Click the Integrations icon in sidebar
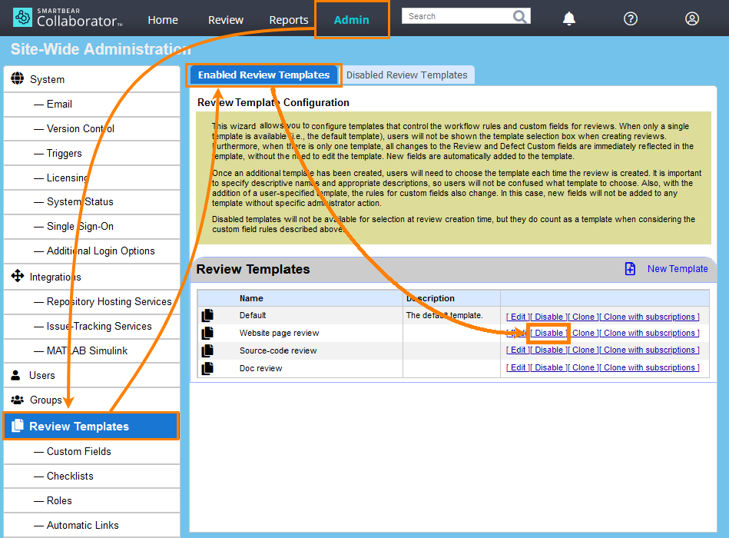The width and height of the screenshot is (729, 538). point(16,276)
